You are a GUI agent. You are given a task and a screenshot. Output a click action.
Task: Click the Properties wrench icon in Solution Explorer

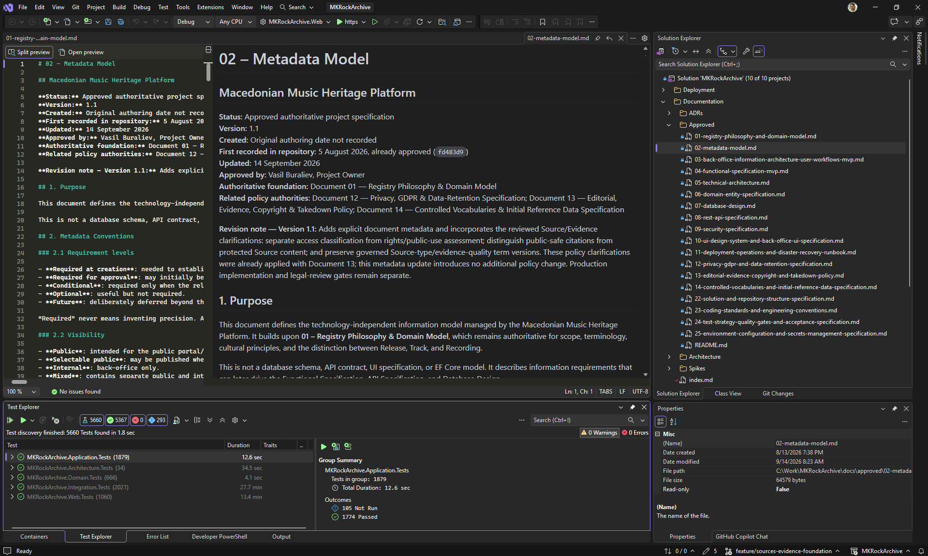pyautogui.click(x=746, y=51)
